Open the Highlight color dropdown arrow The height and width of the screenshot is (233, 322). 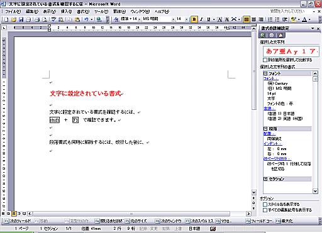point(299,19)
